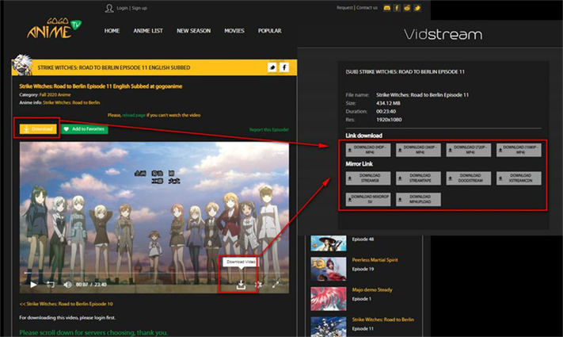The height and width of the screenshot is (337, 563).
Task: Click the DOWNLOAD (HDP - MP4) button
Action: click(368, 150)
